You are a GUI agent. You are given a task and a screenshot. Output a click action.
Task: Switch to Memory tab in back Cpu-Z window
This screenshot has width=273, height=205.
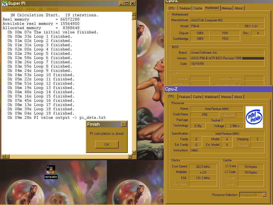click(x=227, y=8)
